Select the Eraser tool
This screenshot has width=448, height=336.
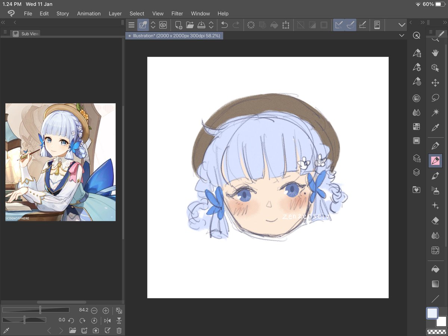435,221
